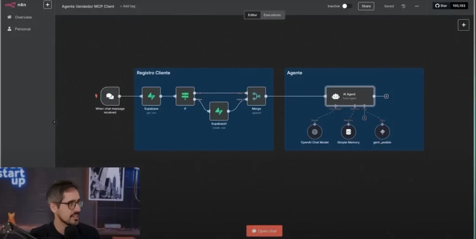This screenshot has height=239, width=476.
Task: Collapse the left sidebar with chevron
Action: (54, 122)
